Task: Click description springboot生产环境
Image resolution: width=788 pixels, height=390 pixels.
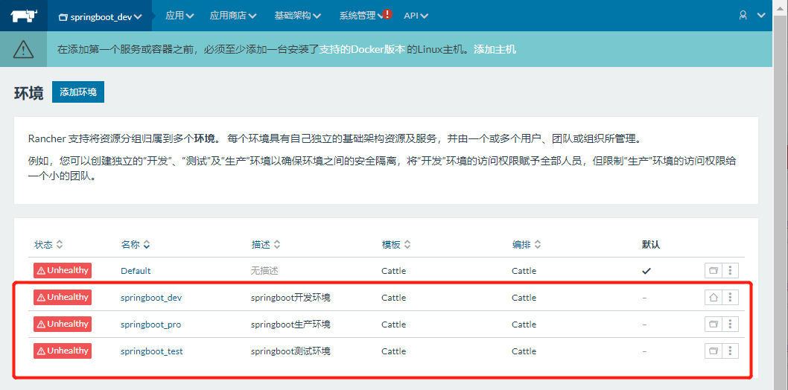Action: pos(290,325)
